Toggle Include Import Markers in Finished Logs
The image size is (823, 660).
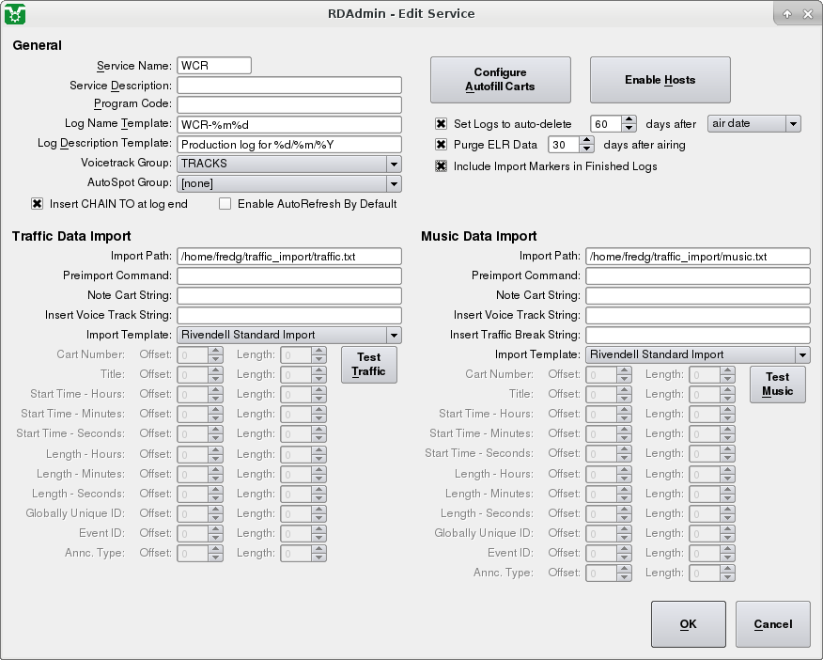tap(441, 166)
